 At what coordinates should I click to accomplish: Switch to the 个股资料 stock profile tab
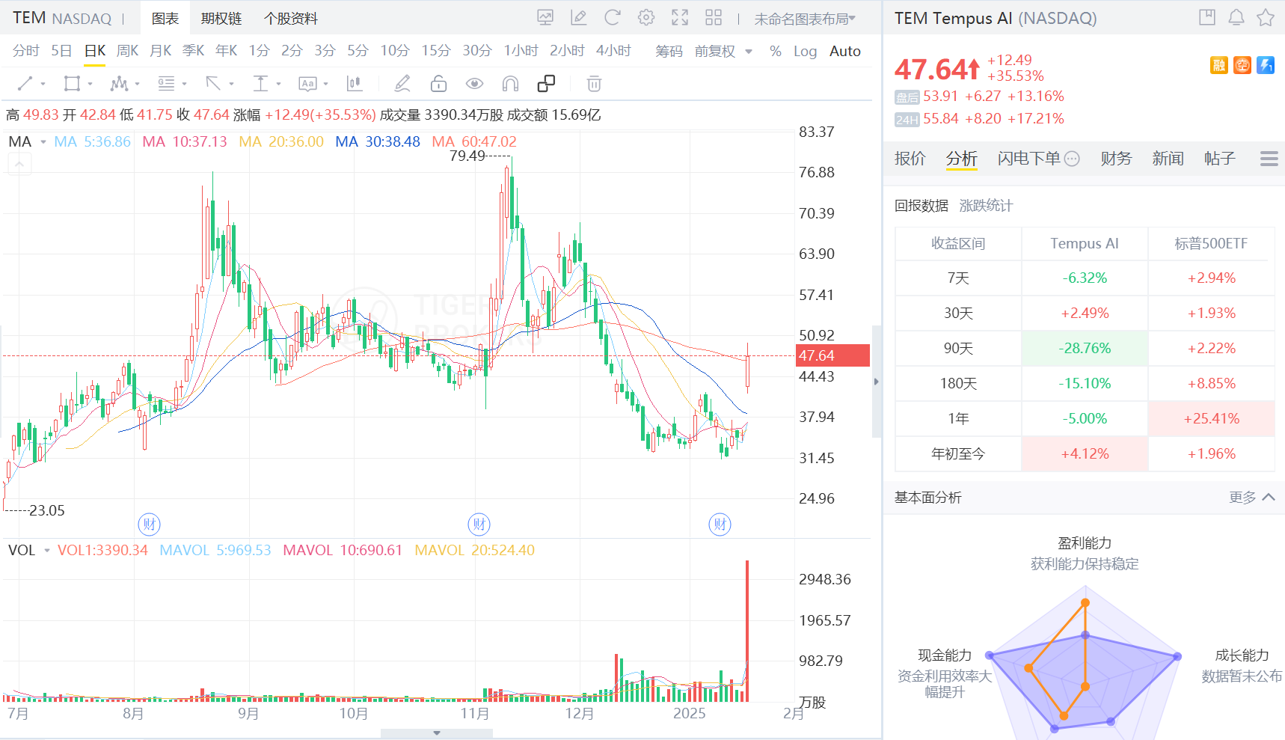(x=291, y=19)
